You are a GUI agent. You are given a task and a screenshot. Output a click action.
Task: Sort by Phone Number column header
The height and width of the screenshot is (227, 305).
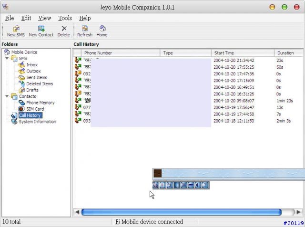coord(121,53)
